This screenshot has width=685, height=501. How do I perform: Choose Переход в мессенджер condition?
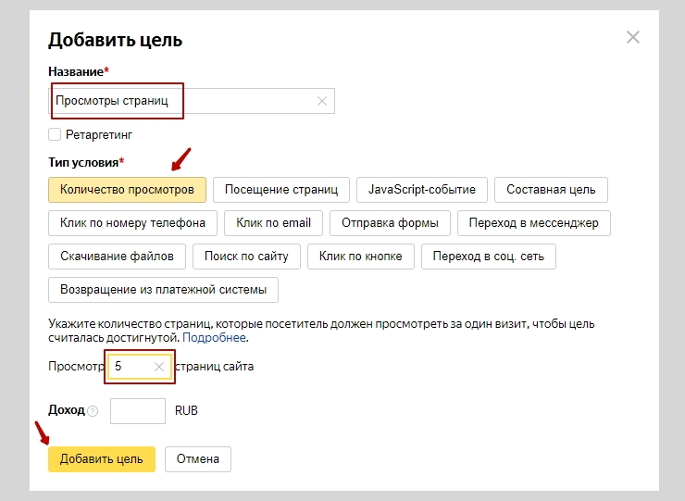(533, 223)
